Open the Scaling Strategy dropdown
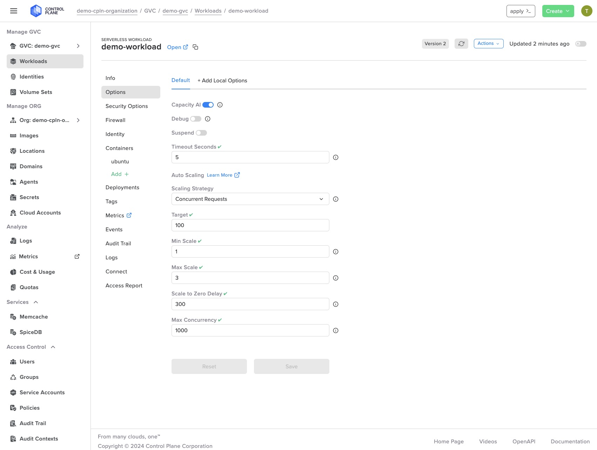This screenshot has height=450, width=597. tap(250, 199)
